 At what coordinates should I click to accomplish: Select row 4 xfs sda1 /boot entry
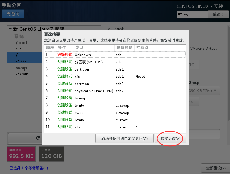click(x=115, y=76)
